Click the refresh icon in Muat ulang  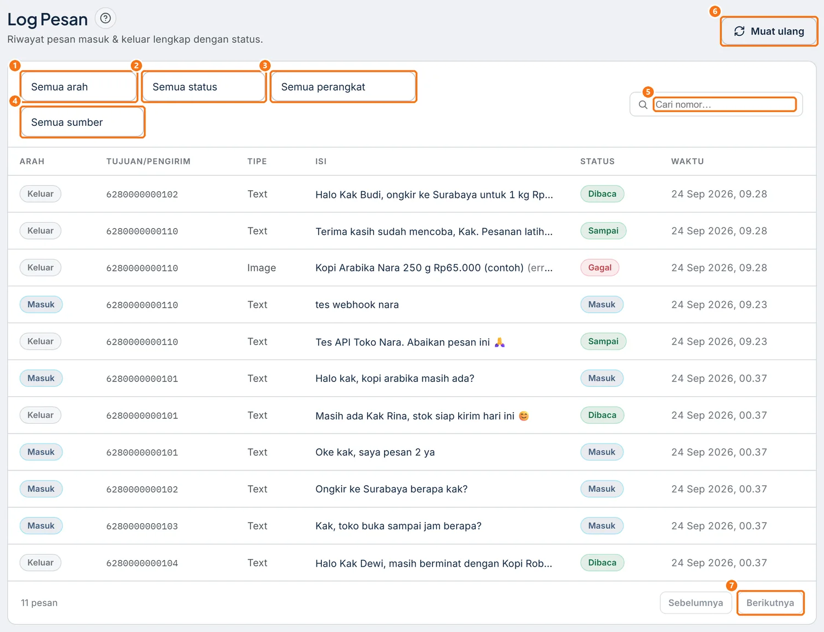[739, 31]
